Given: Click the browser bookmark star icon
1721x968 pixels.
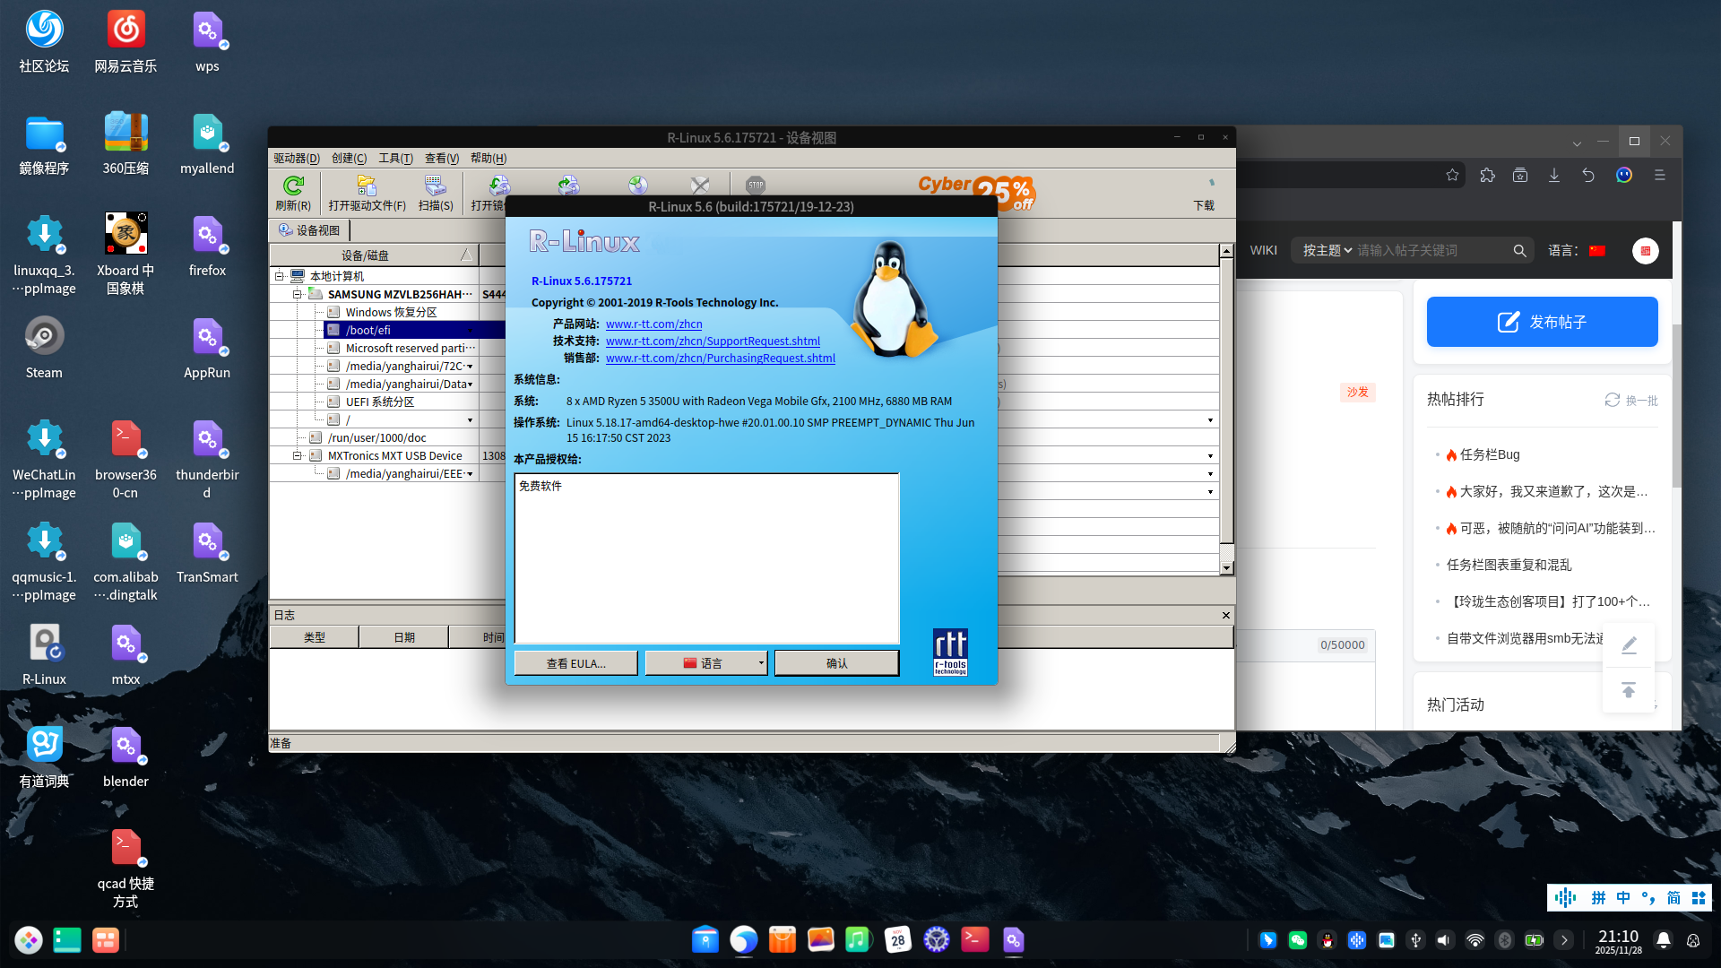Looking at the screenshot, I should [x=1452, y=175].
